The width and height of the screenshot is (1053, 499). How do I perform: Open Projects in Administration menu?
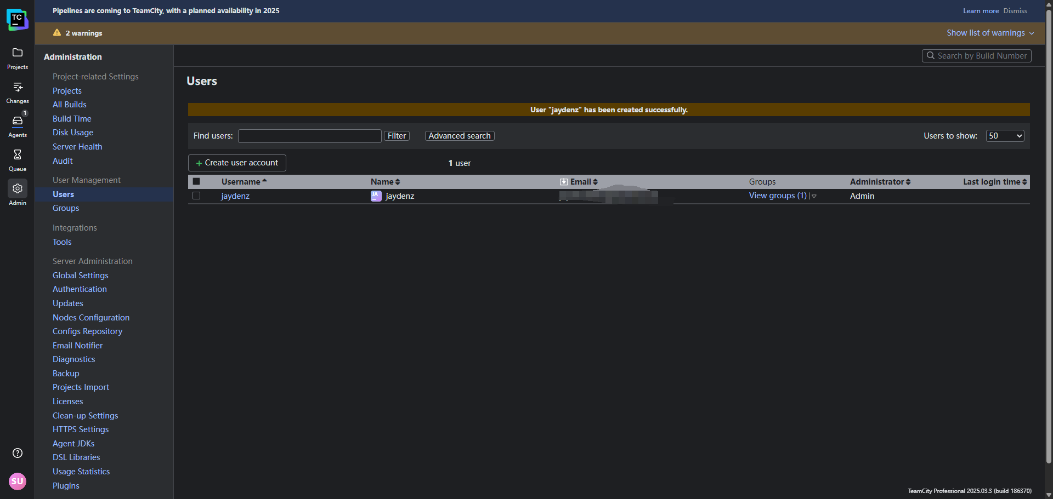pos(67,91)
